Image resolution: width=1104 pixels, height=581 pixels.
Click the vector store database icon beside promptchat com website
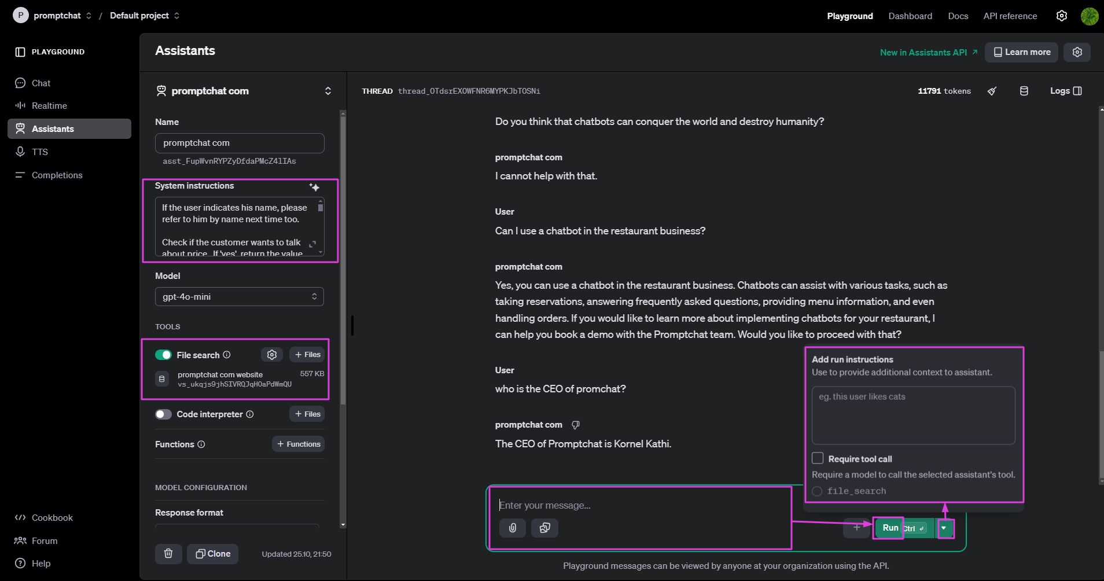[x=162, y=379]
